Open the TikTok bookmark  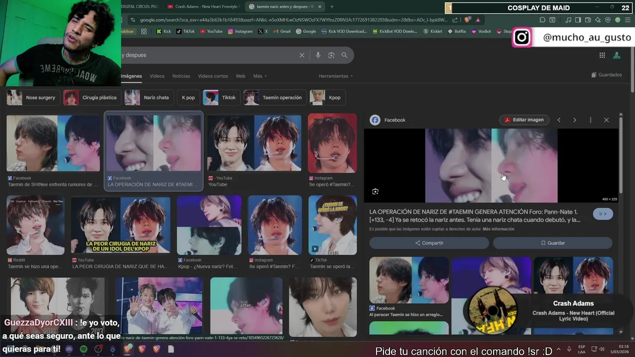tap(185, 31)
